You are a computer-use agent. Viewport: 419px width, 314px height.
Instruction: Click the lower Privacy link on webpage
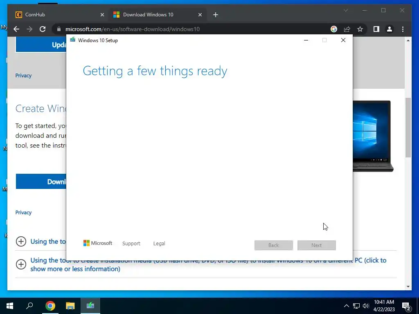(23, 213)
